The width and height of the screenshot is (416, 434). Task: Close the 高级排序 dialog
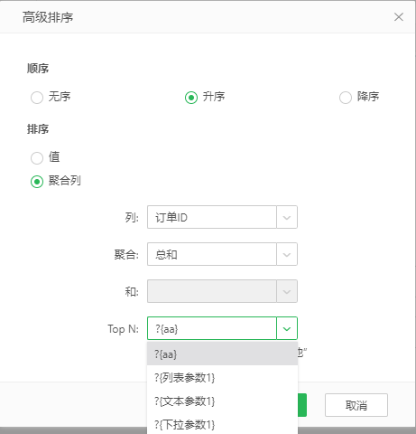tap(399, 17)
